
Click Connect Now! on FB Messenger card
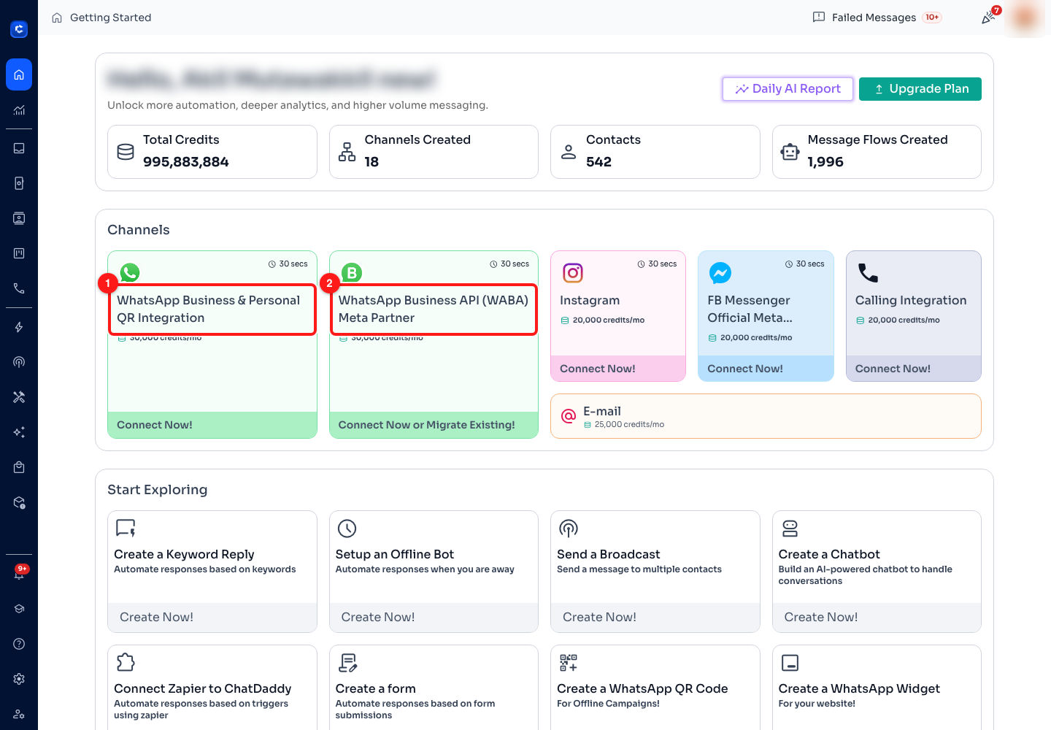click(x=766, y=369)
